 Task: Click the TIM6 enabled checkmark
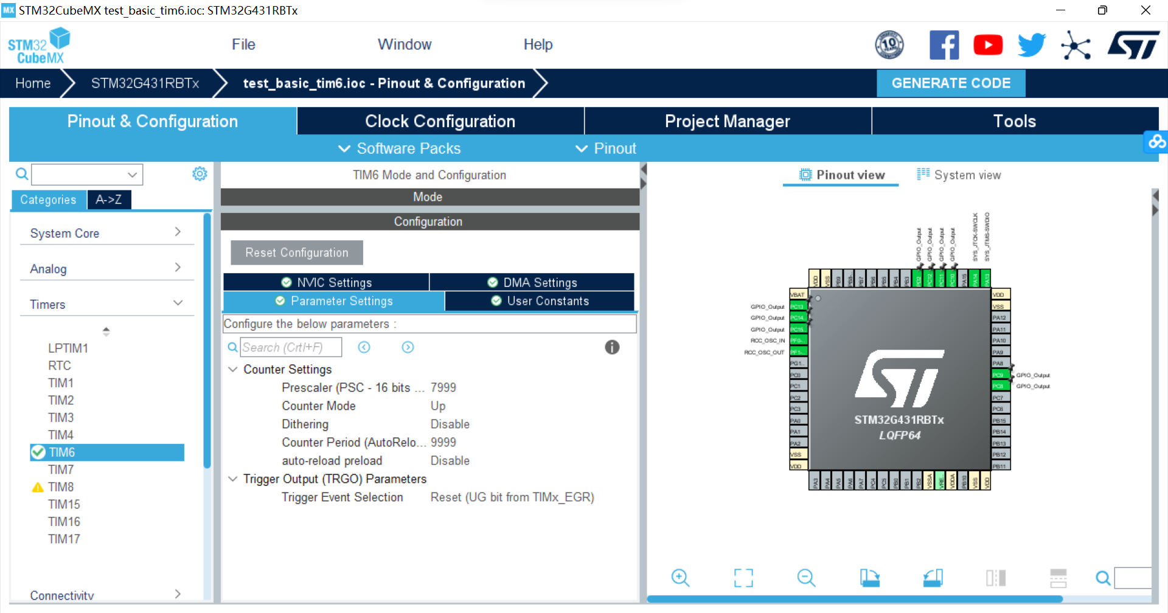(38, 452)
